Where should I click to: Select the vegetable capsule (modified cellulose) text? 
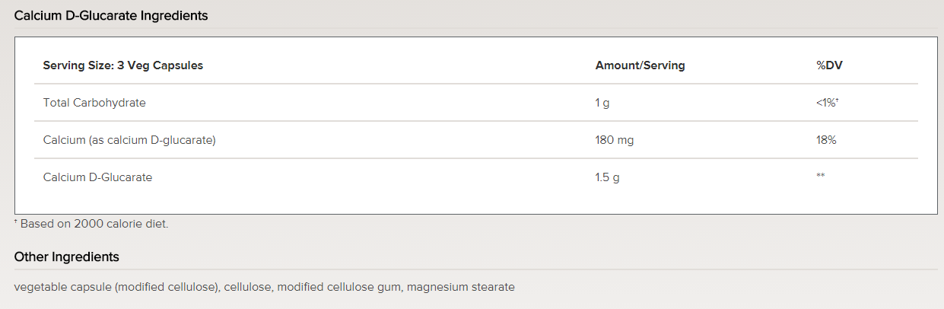[117, 288]
